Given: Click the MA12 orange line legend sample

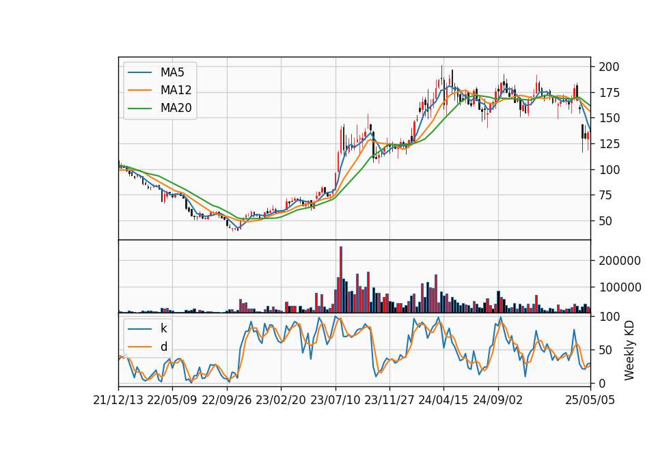Looking at the screenshot, I should click(139, 90).
